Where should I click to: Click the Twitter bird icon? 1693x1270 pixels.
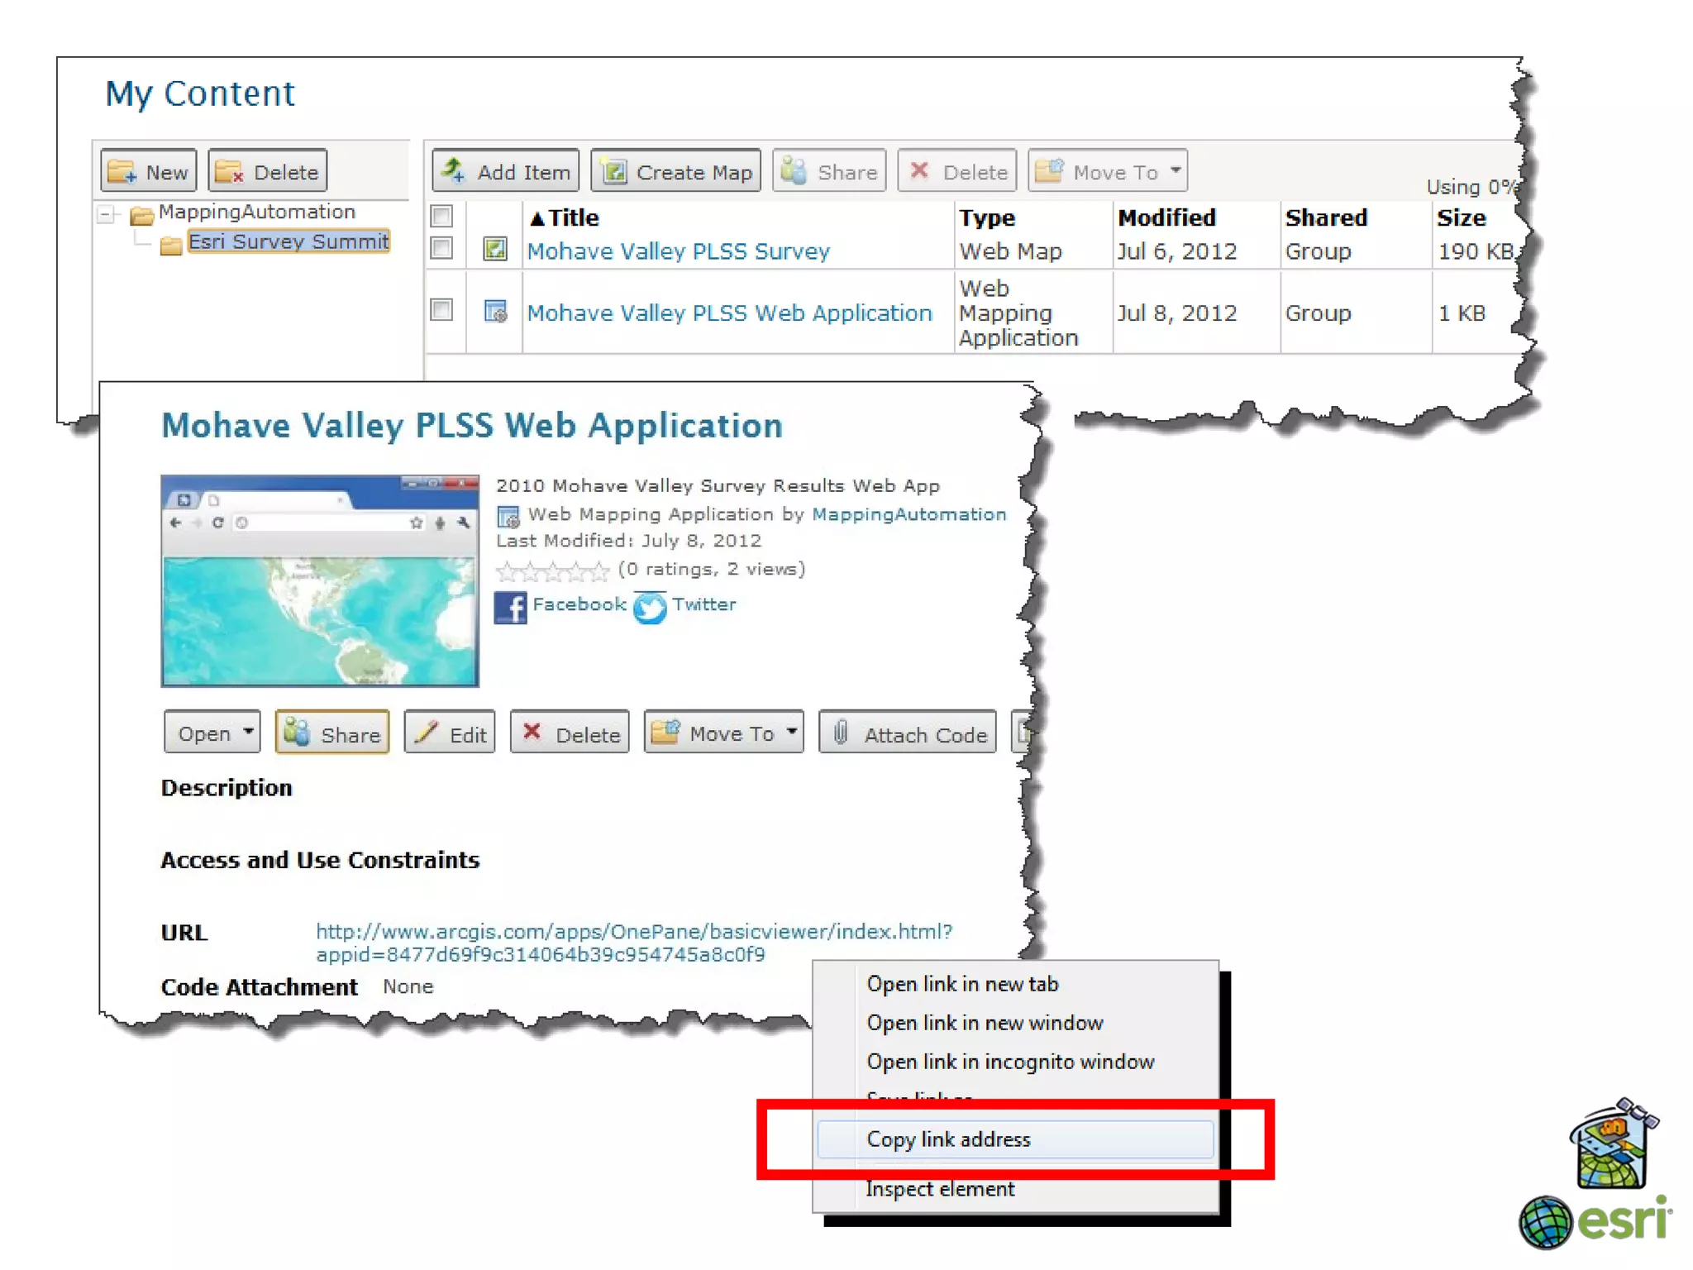click(x=650, y=608)
